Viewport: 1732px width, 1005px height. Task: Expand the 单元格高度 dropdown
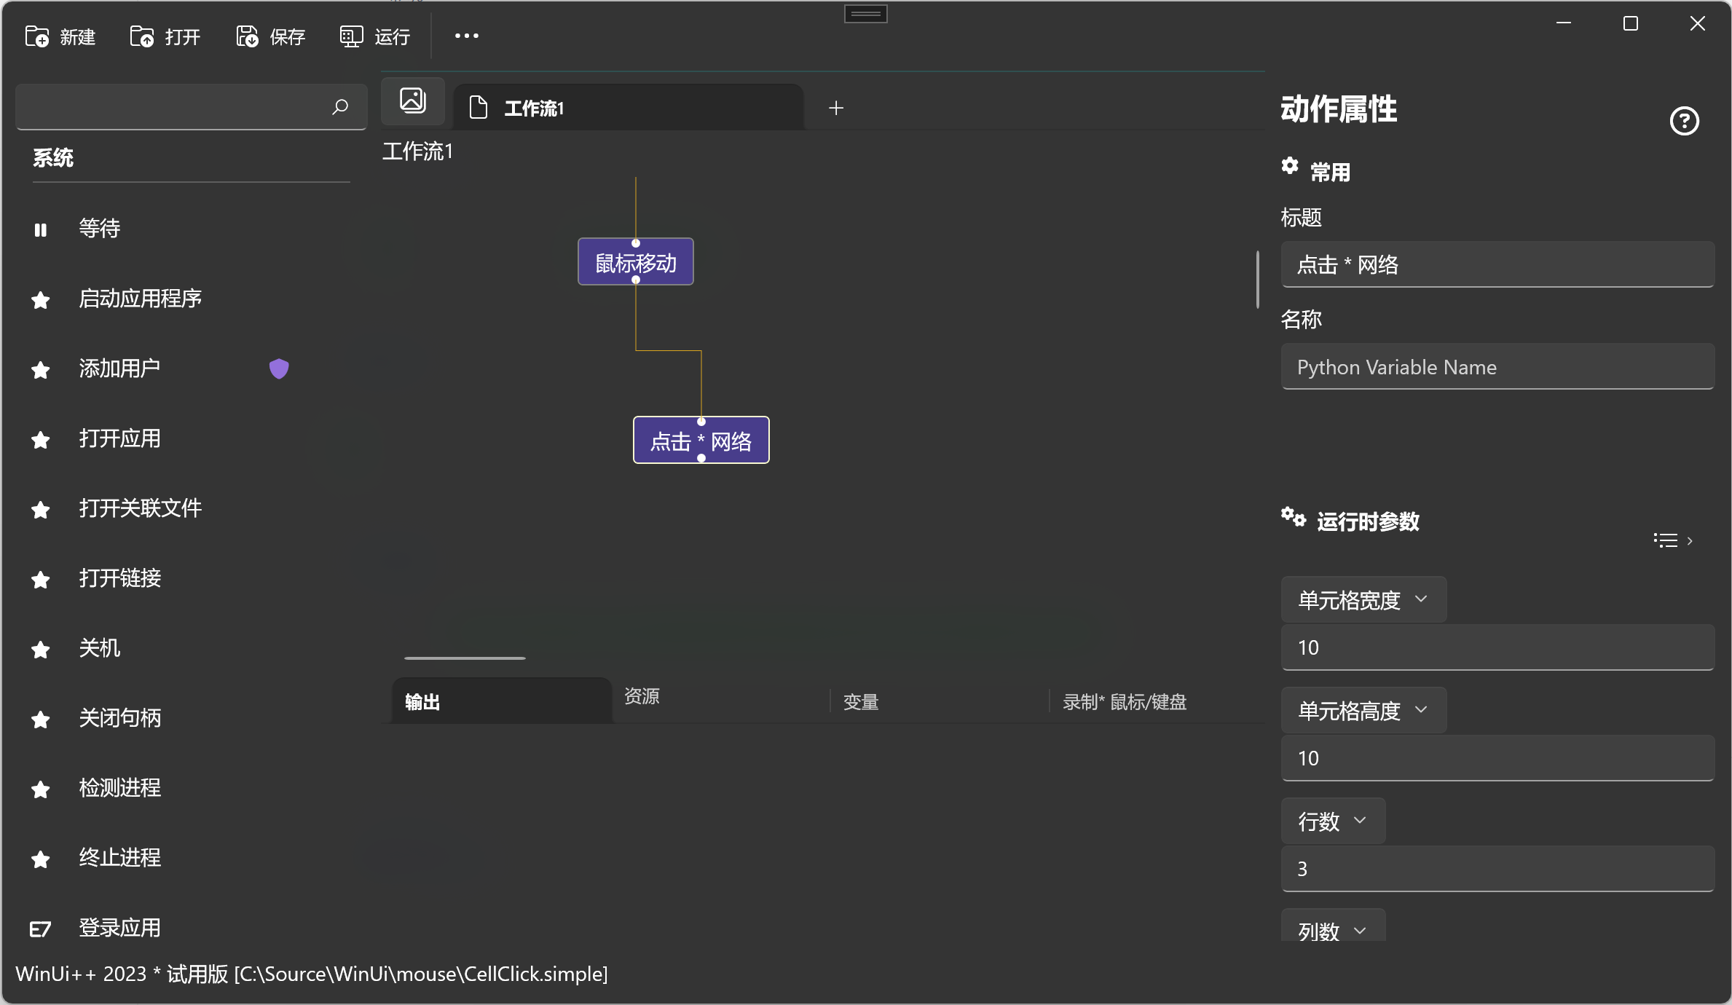click(1363, 710)
